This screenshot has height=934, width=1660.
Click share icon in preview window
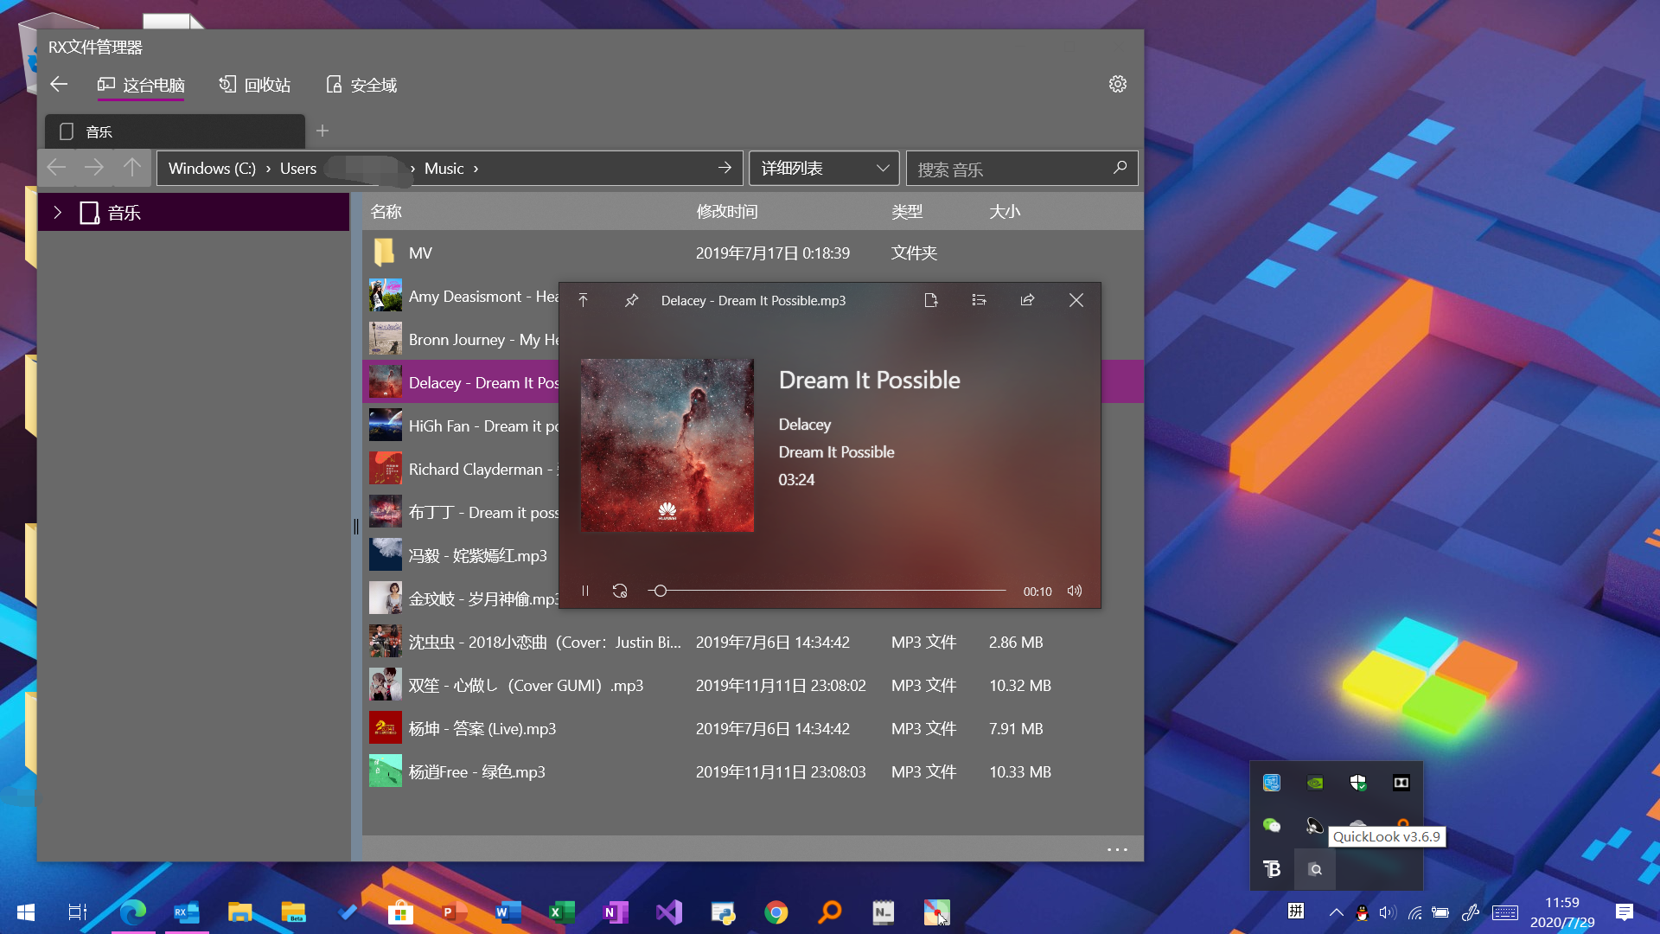(x=1027, y=300)
